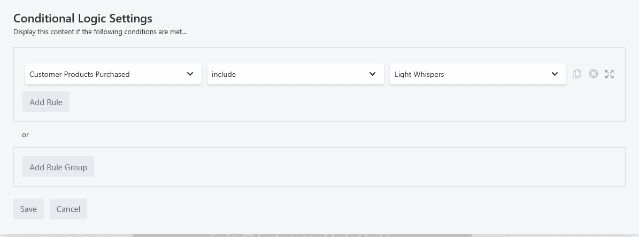Cancel the conditional logic changes
The width and height of the screenshot is (639, 237).
[68, 209]
